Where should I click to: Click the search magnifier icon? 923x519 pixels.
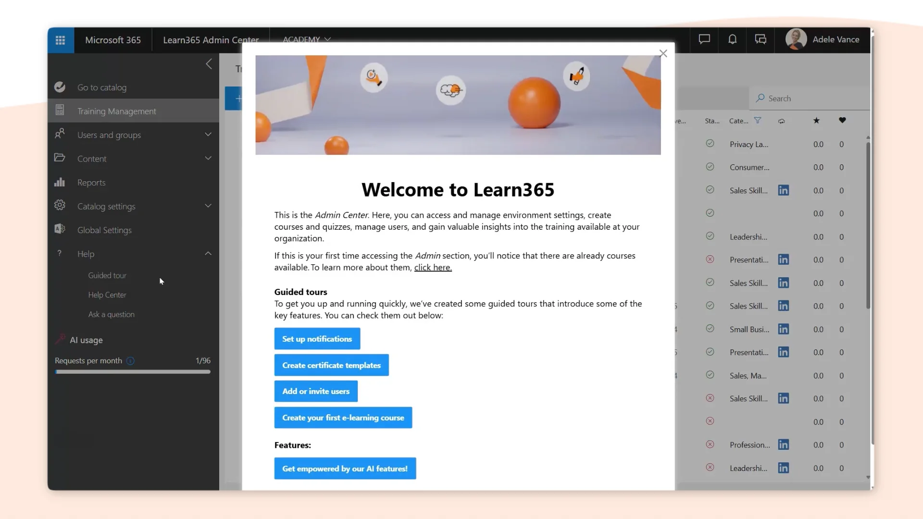[761, 98]
